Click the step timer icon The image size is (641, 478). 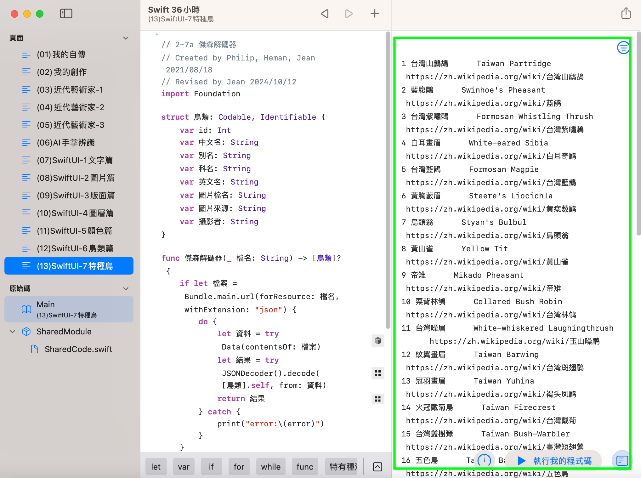[x=484, y=460]
